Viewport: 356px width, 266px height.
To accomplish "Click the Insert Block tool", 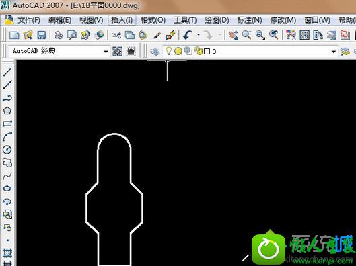I will 7,214.
